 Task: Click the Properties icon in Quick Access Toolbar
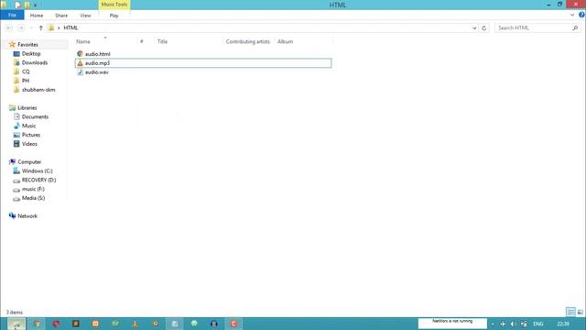(17, 5)
